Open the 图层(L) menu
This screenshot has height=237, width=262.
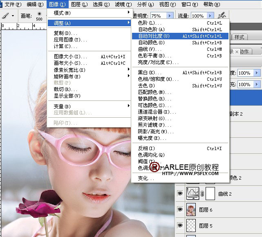[79, 5]
